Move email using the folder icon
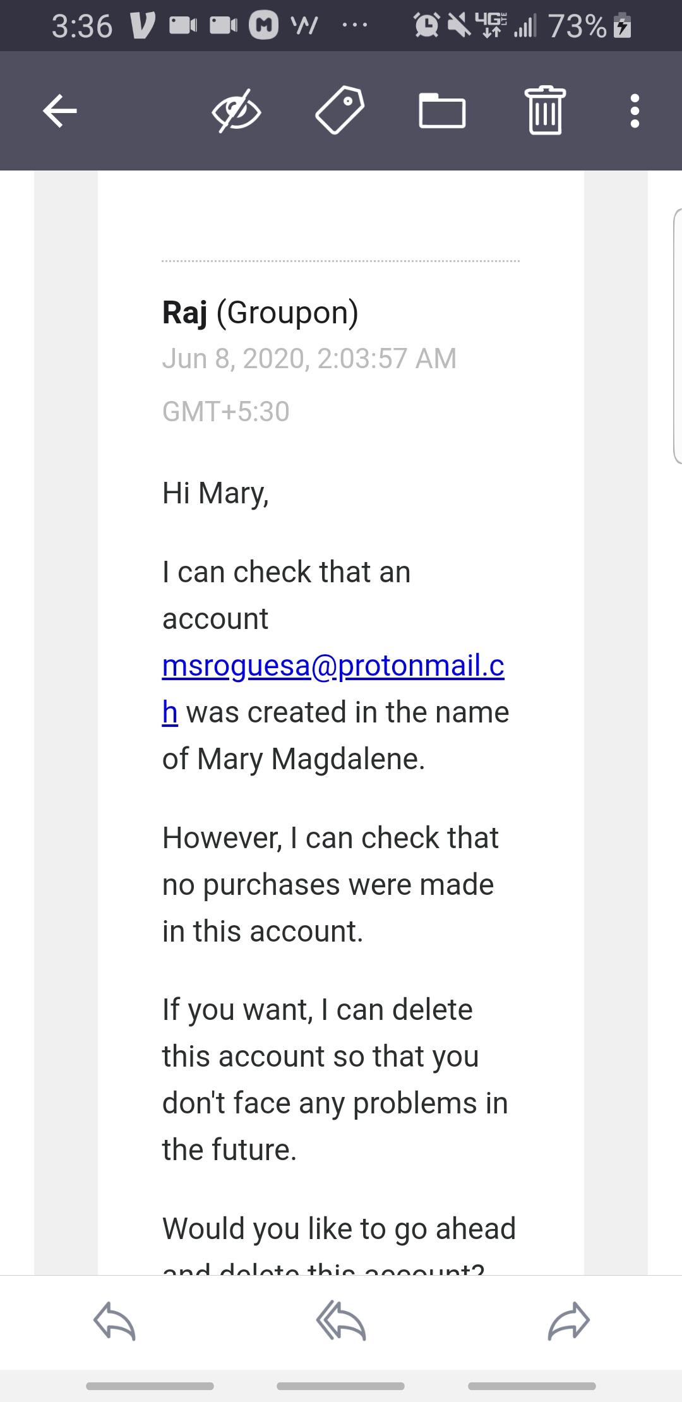Screen dimensions: 682x1402 coord(442,111)
